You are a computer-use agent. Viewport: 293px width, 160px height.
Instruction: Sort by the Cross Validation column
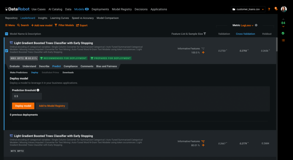point(245,34)
